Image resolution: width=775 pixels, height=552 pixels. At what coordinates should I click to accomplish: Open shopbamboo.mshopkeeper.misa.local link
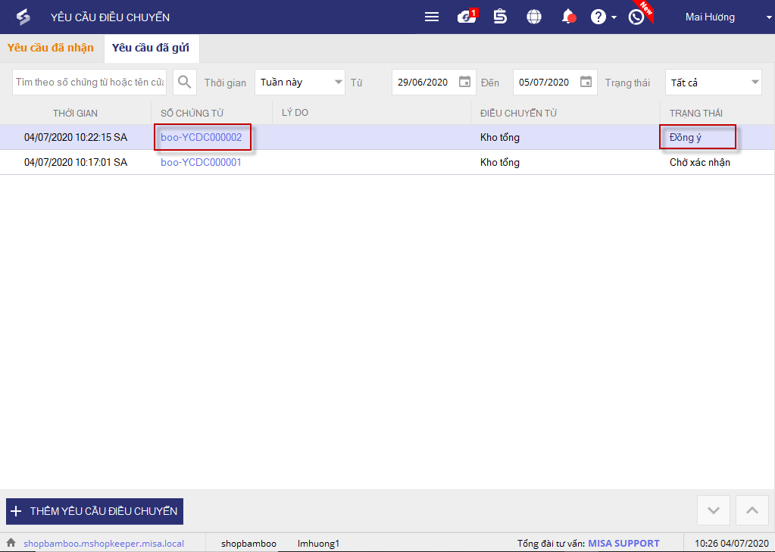(x=104, y=544)
